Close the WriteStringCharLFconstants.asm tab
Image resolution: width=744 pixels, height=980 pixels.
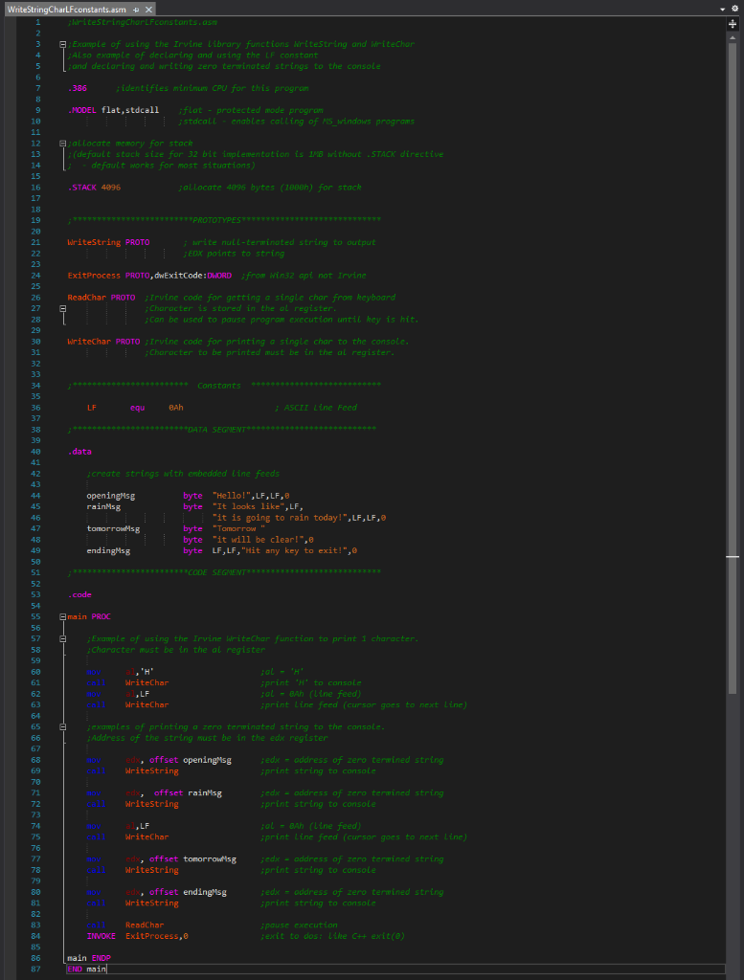coord(148,10)
